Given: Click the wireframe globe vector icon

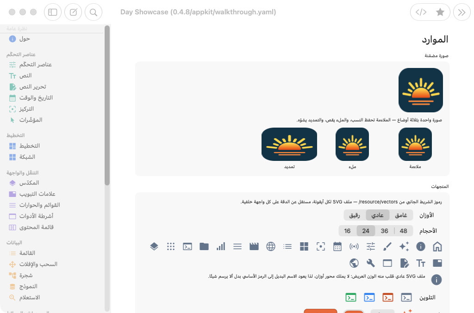Looking at the screenshot, I should 271,246.
